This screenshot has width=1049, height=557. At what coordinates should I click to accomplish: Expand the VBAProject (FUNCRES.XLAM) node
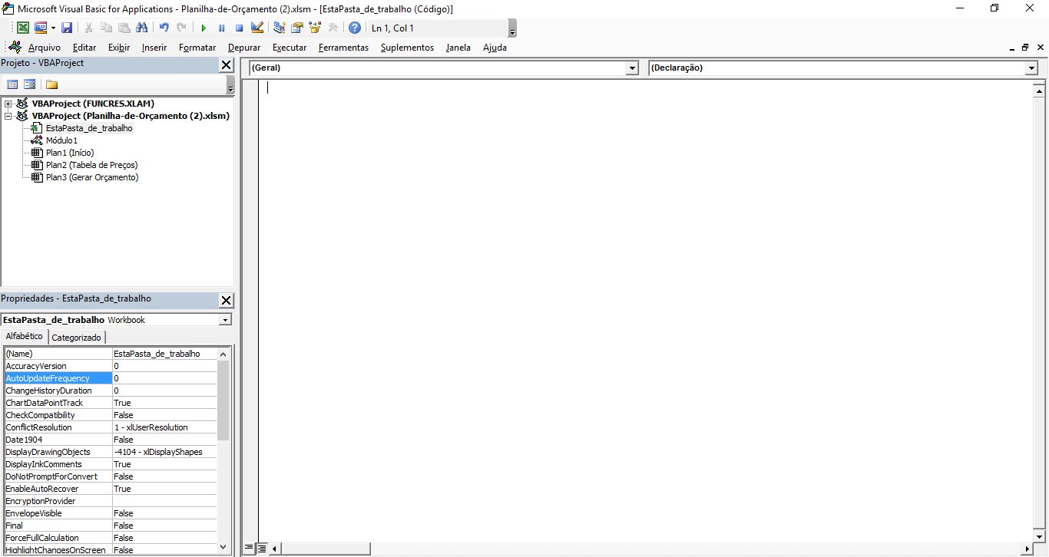pos(8,104)
